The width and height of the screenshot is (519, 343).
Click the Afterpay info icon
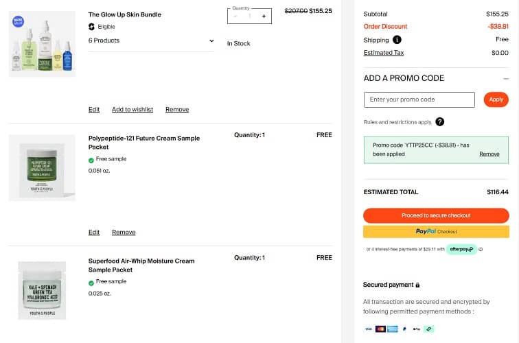pos(481,249)
